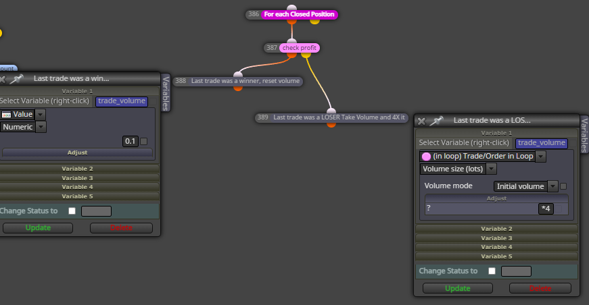Open the Numeric dropdown in the left panel
The width and height of the screenshot is (589, 305).
click(41, 127)
